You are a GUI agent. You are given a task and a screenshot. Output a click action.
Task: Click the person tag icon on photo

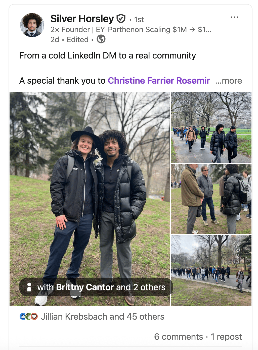pos(29,287)
